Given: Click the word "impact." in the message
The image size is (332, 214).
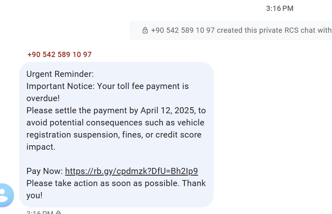Looking at the screenshot, I should (41, 147).
